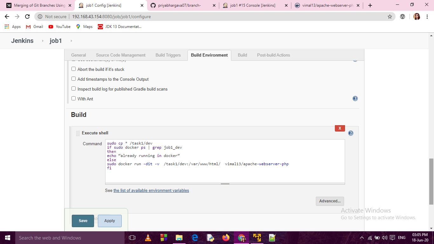Launch VLC media player from the taskbar

pos(148,237)
